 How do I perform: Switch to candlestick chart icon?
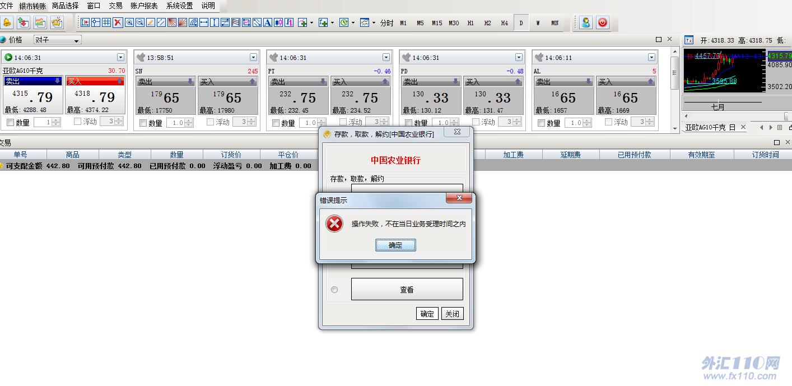coord(278,22)
